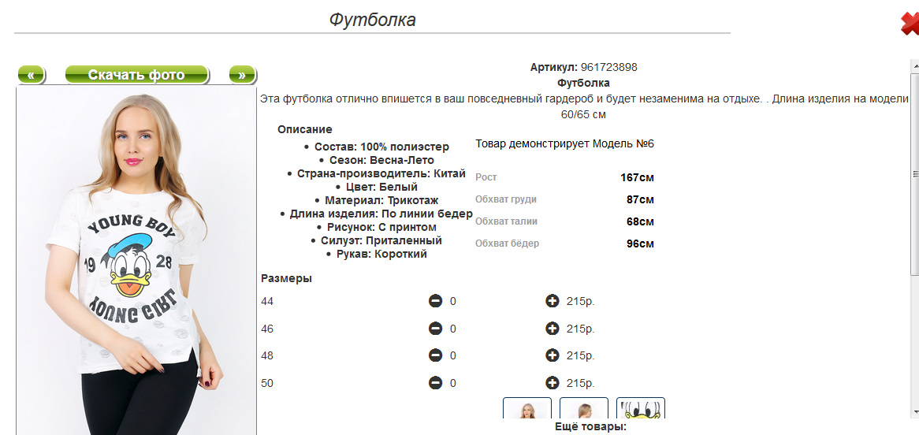
Task: Click the size 48 label
Action: pyautogui.click(x=267, y=356)
